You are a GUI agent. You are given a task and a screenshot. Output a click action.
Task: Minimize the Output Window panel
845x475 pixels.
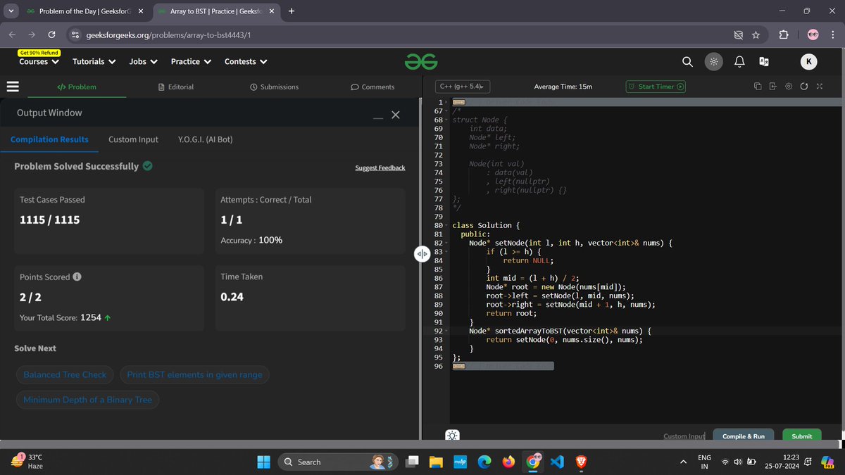click(x=378, y=117)
